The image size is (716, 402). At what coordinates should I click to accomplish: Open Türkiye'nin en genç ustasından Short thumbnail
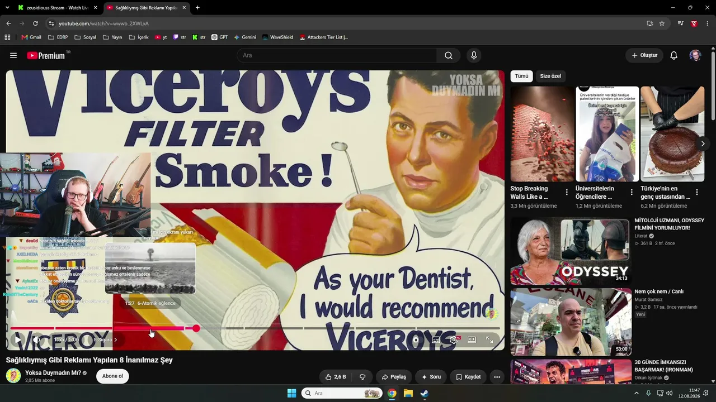672,134
